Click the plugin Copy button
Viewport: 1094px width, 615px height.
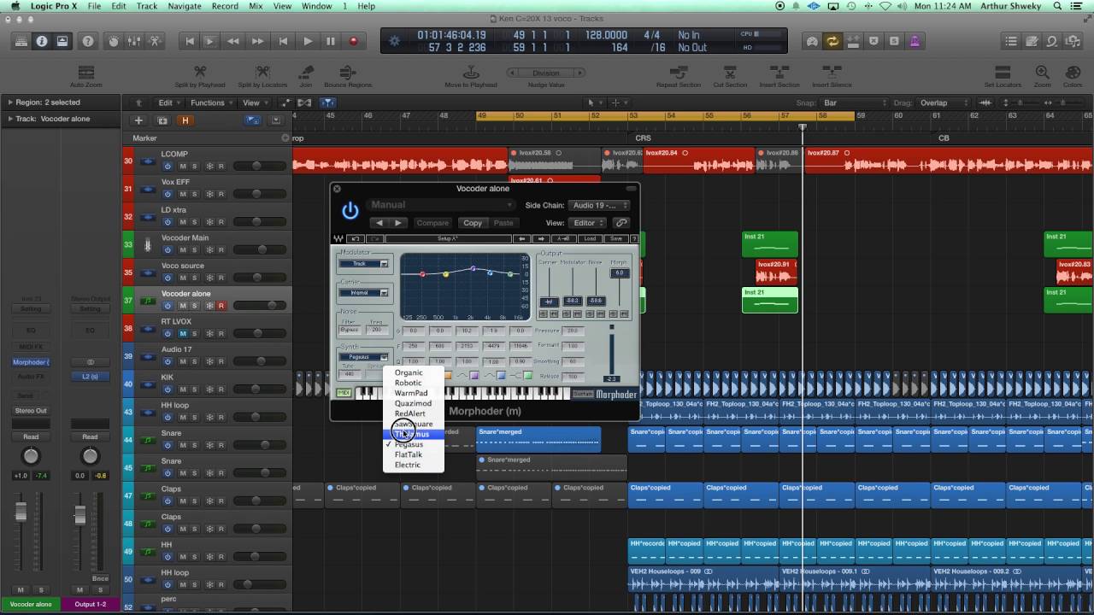[473, 223]
